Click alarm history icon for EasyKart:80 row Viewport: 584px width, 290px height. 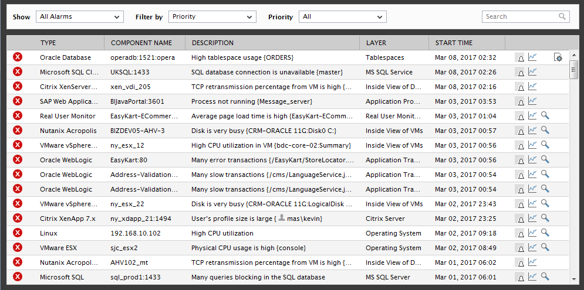tap(519, 160)
